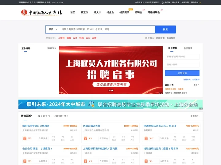Click the blue 搜索 button

point(165,29)
